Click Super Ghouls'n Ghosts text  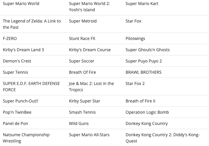pos(148,50)
